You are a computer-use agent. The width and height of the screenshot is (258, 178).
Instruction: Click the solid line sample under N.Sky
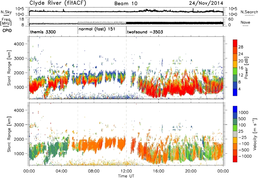pos(6,15)
